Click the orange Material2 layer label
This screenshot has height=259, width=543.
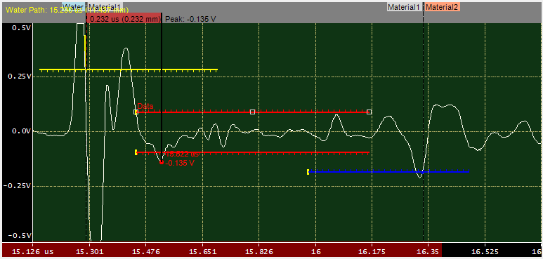(x=443, y=7)
